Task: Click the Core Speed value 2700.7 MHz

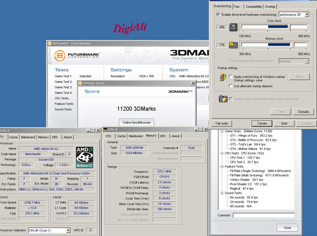Action: pos(32,202)
